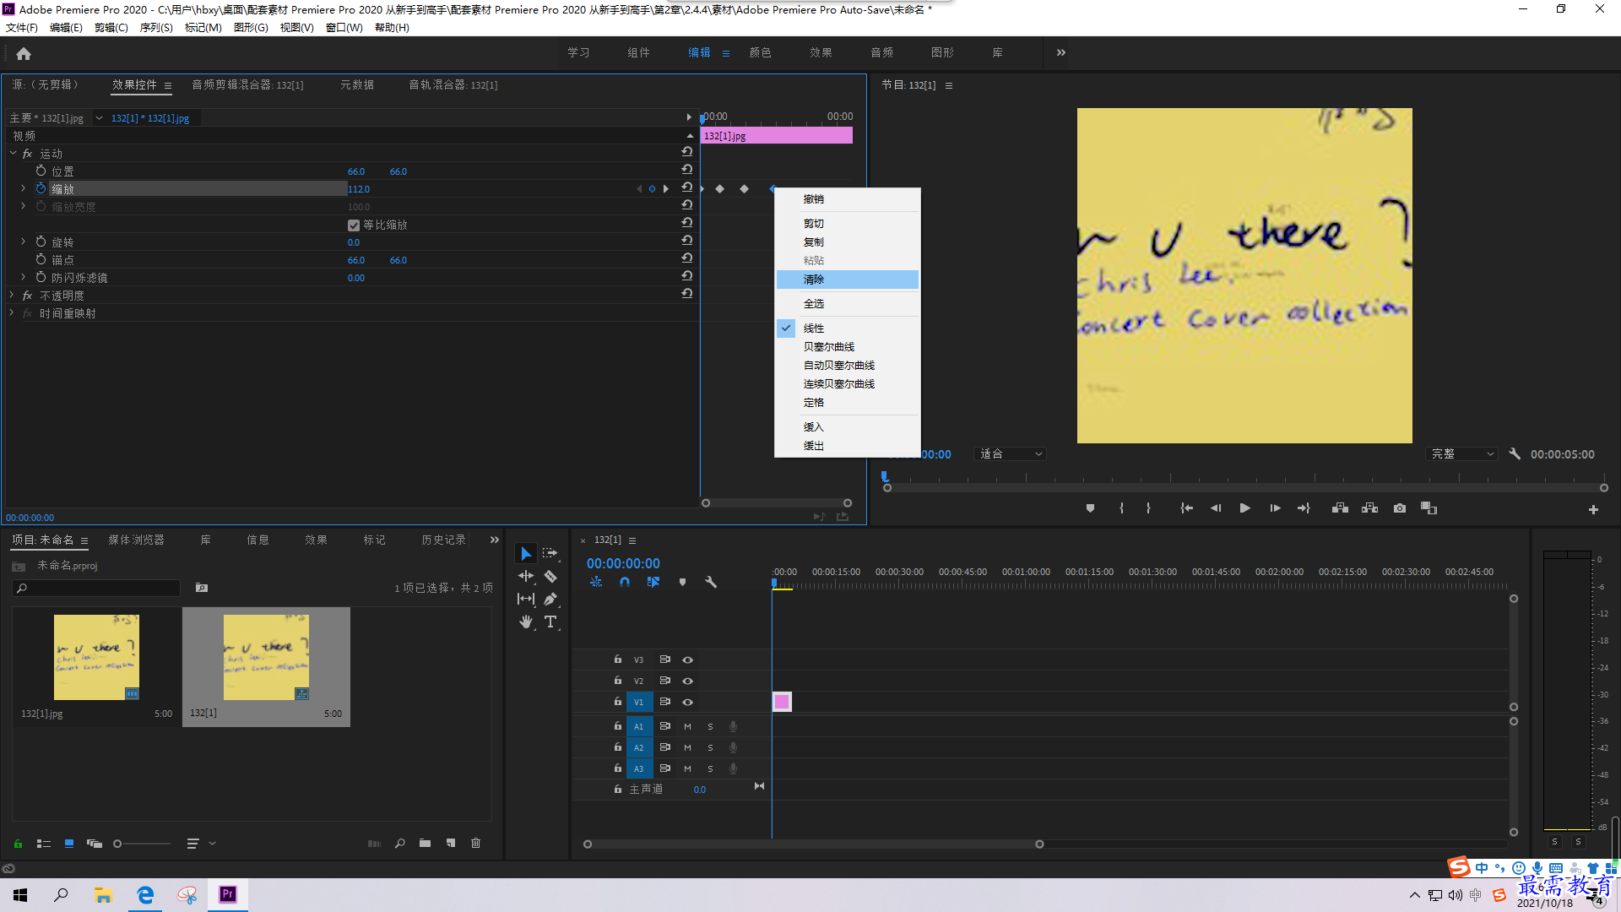Switch to the Color workspace tab
Viewport: 1621px width, 912px height.
[760, 52]
